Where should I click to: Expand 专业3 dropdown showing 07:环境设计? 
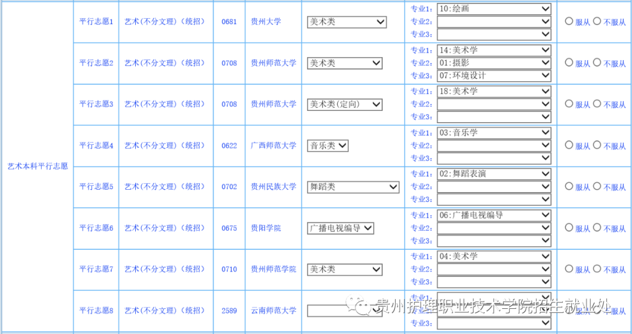click(x=494, y=75)
